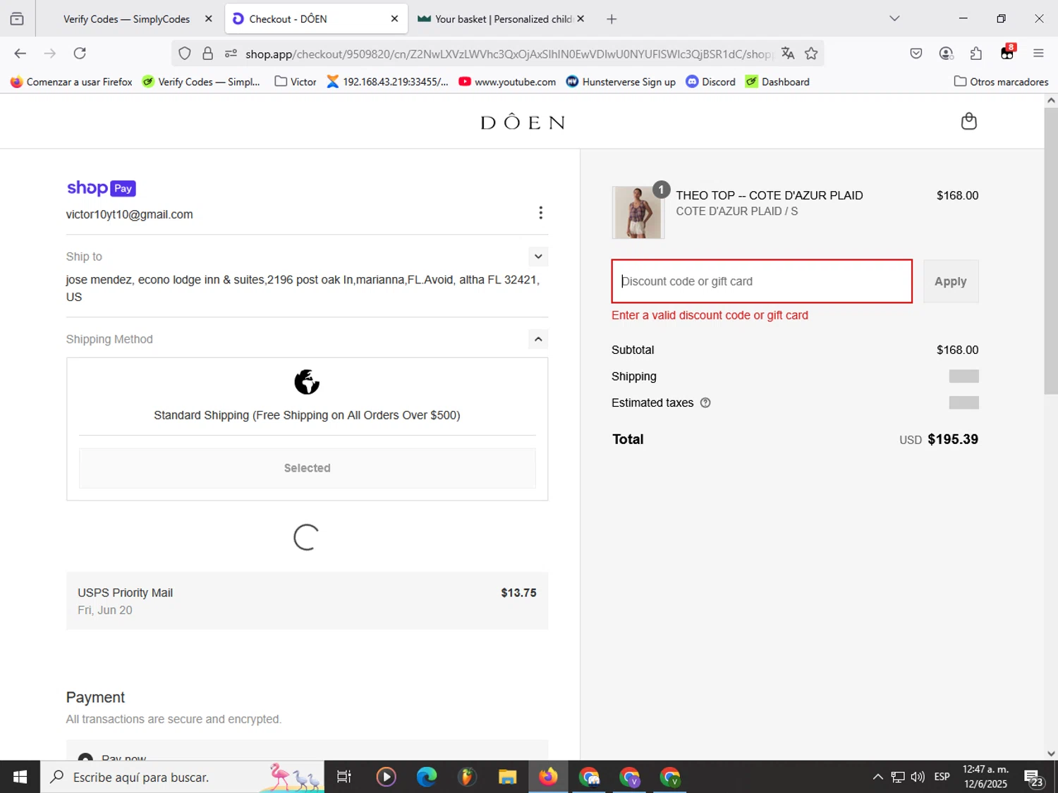Translate this page icon
This screenshot has width=1058, height=793.
coord(788,54)
